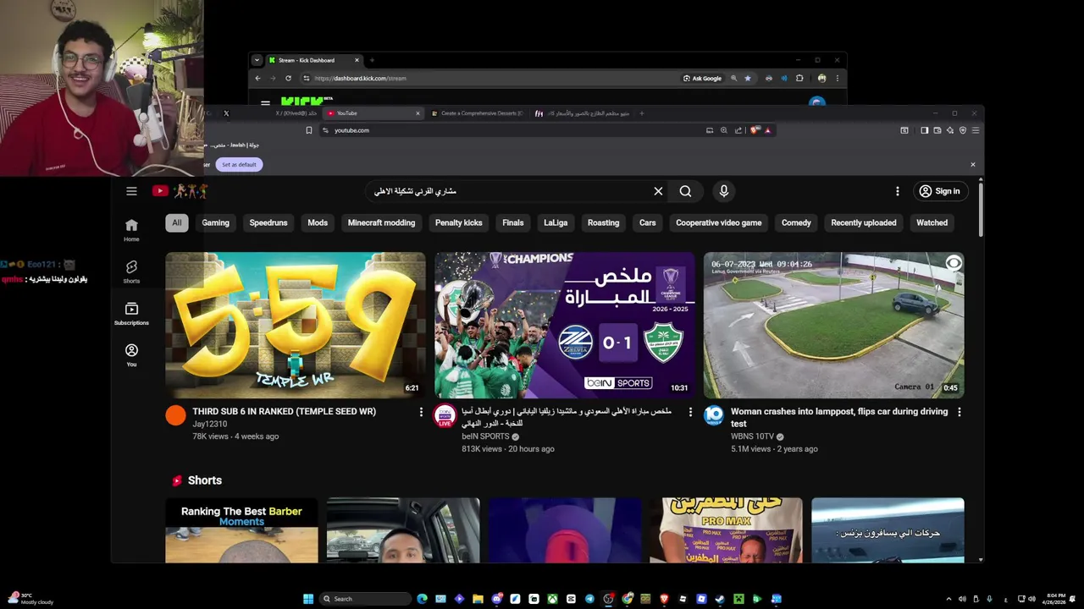Select the Speedruns filter chip
This screenshot has width=1084, height=609.
coord(268,222)
